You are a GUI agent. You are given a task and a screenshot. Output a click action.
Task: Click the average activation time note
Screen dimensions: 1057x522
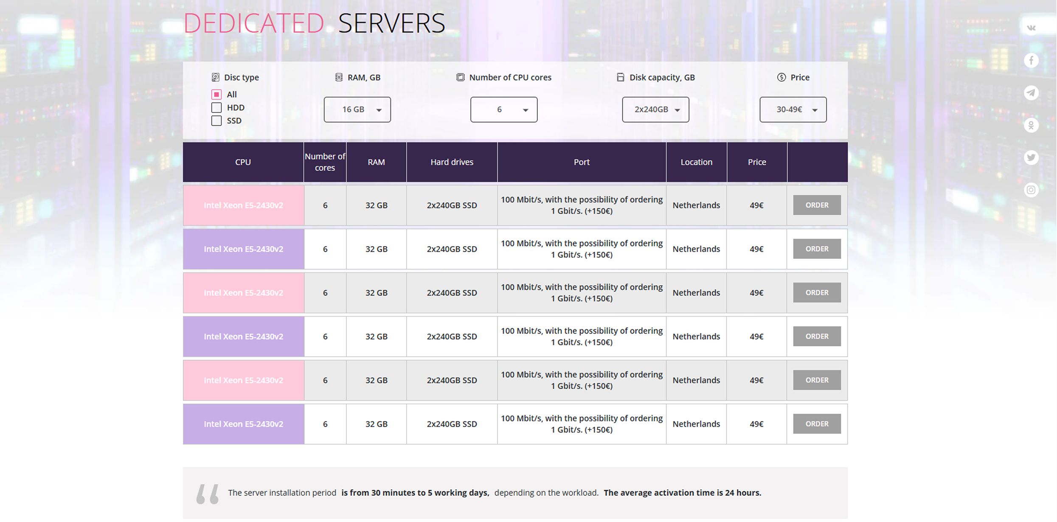pyautogui.click(x=683, y=493)
